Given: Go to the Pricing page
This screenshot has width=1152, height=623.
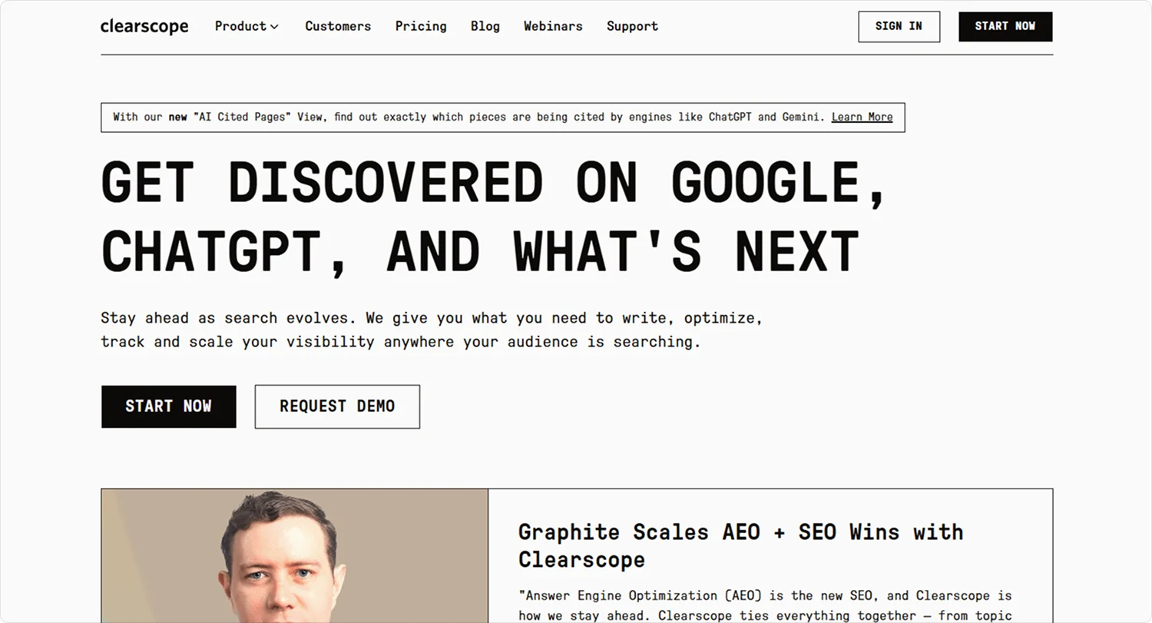Looking at the screenshot, I should click(421, 26).
